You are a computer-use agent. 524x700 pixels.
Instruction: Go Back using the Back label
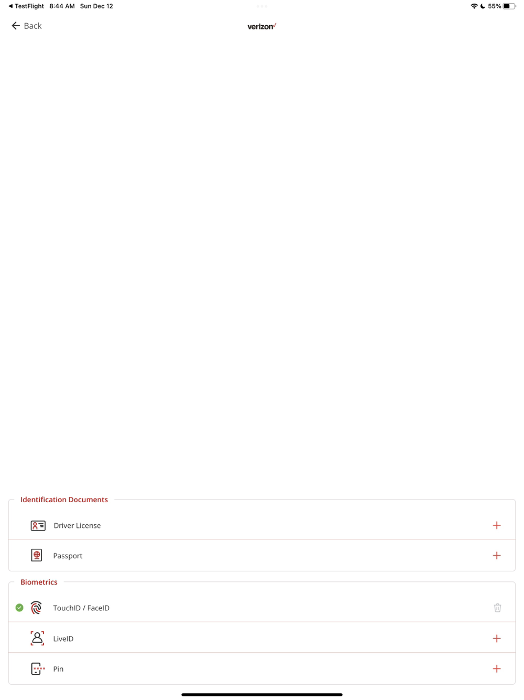click(32, 26)
